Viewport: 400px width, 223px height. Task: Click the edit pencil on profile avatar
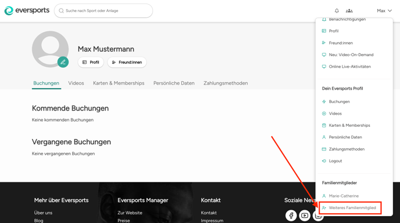pyautogui.click(x=63, y=62)
